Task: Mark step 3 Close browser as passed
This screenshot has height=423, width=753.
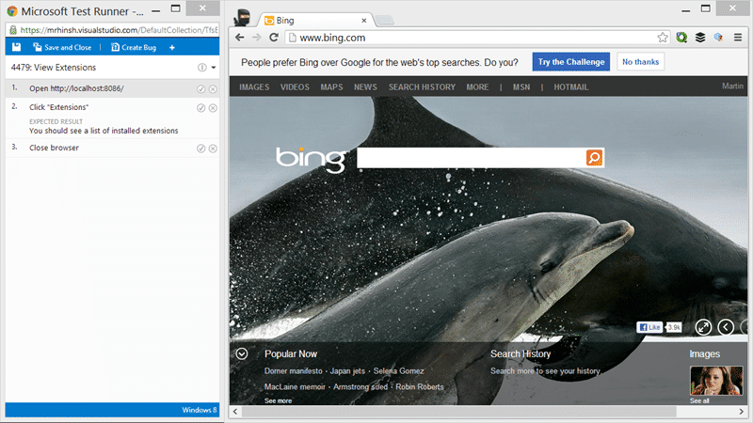Action: coord(201,149)
